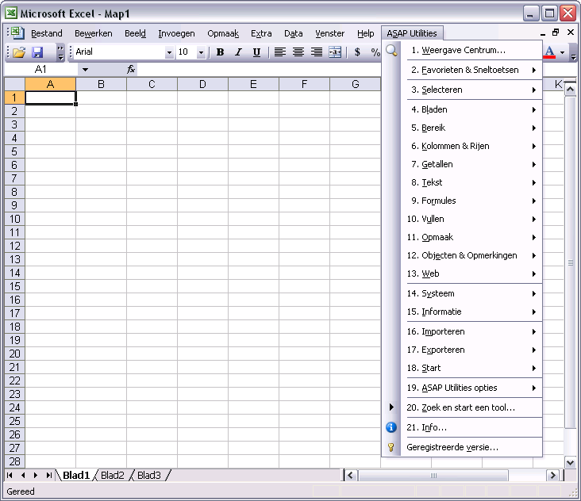Open the Beeld menu
Image resolution: width=581 pixels, height=501 pixels.
135,33
